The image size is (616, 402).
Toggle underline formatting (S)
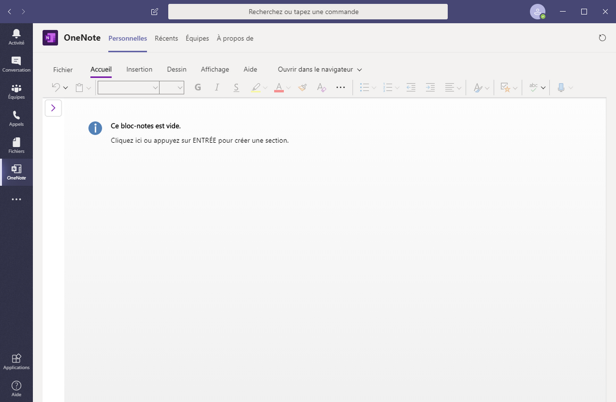point(236,88)
